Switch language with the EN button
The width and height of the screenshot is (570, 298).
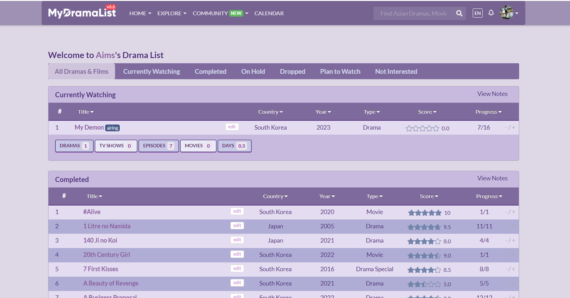[x=477, y=13]
